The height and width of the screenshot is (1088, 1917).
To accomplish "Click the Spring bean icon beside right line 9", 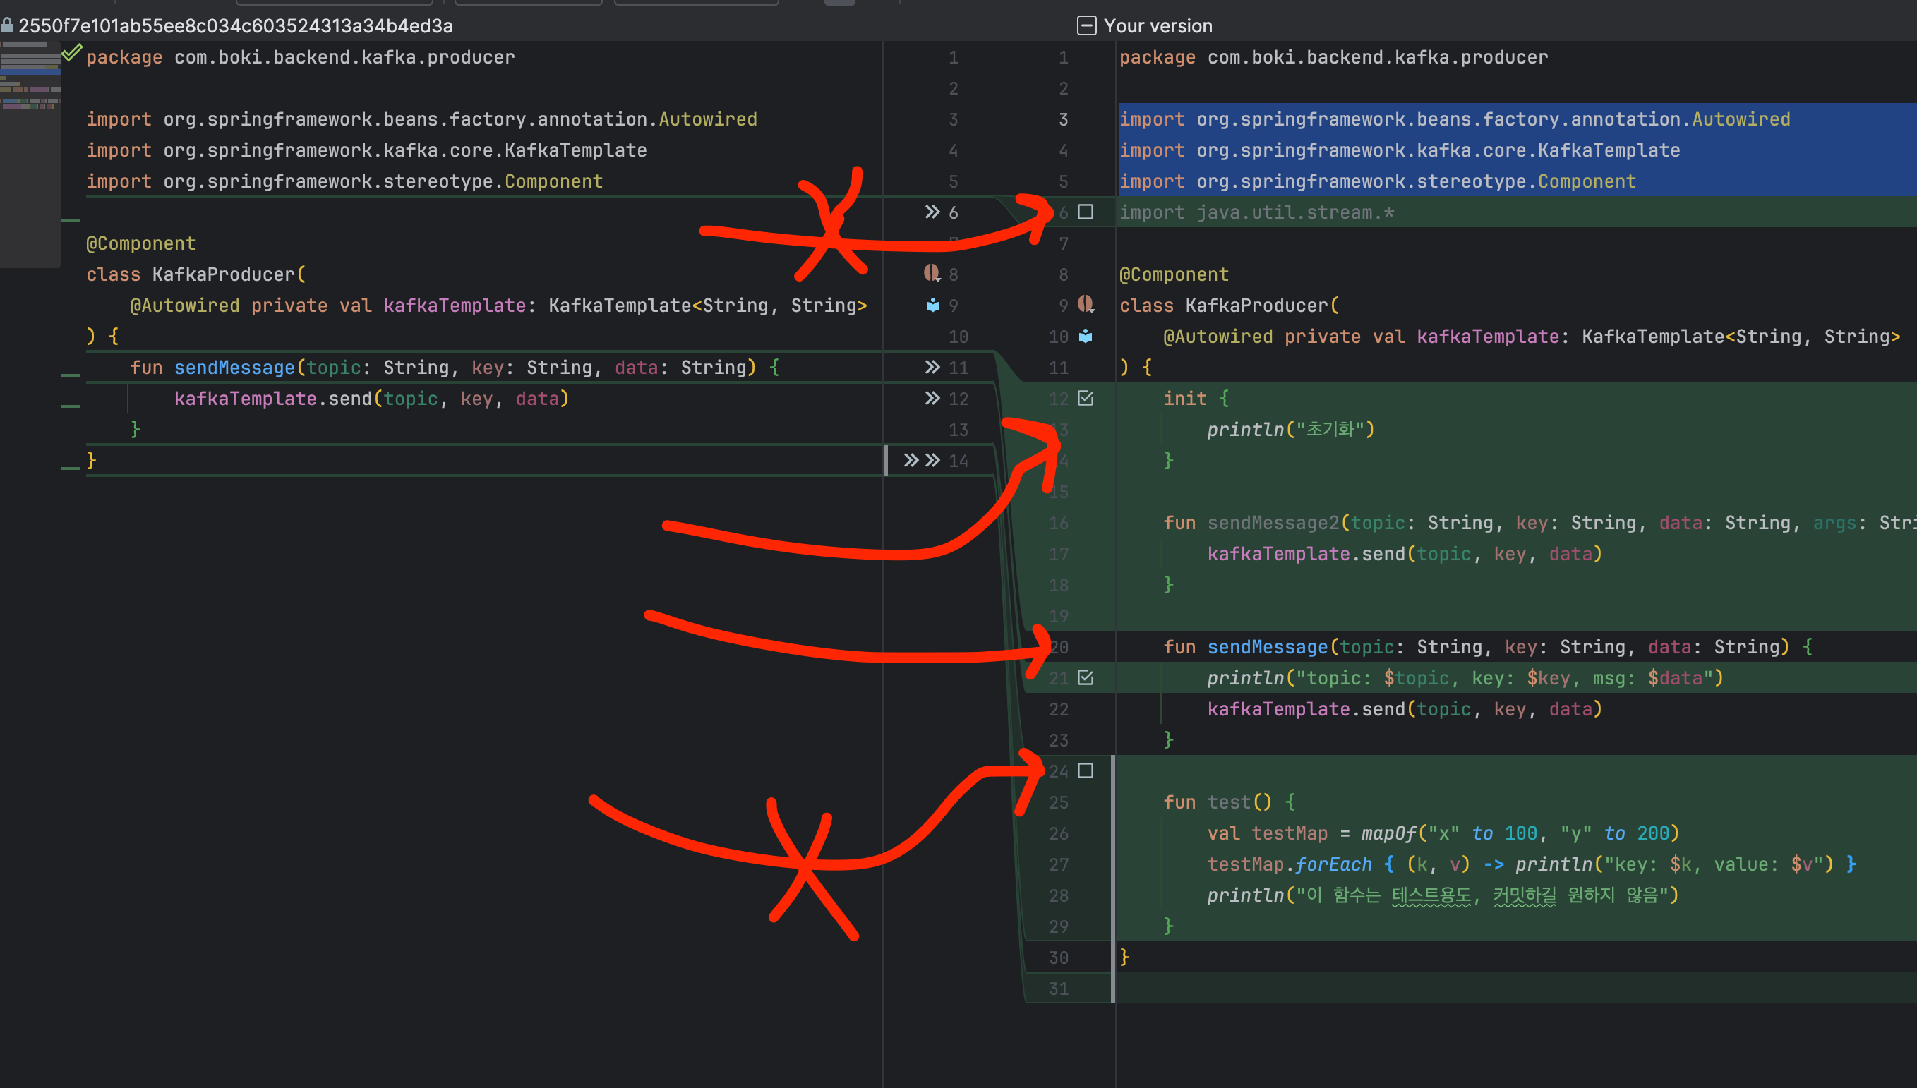I will 1086,304.
